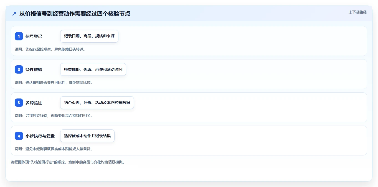Click the 结合页面、评价、活动及本店经营数据 chip
The image size is (378, 187).
97,103
